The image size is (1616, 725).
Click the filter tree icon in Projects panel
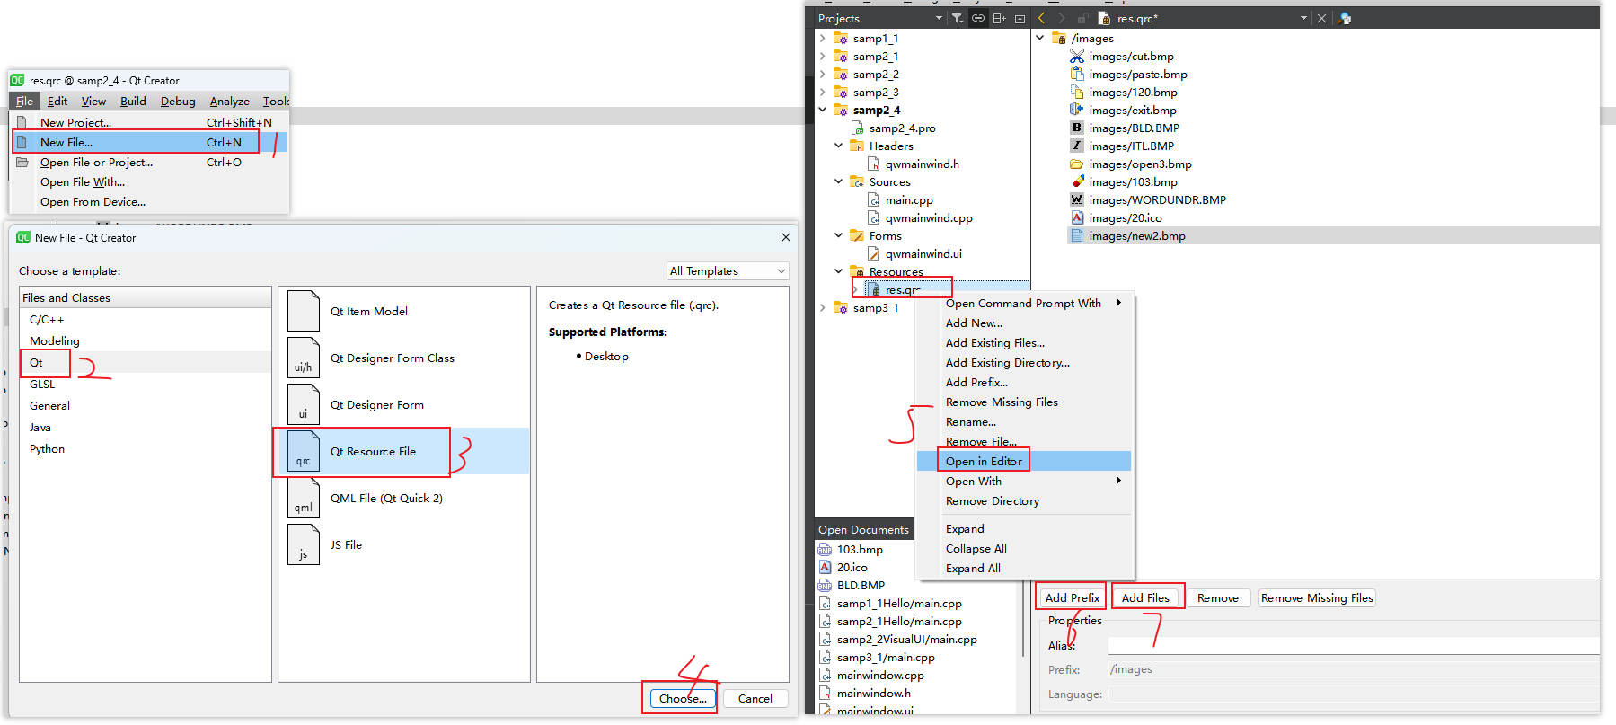click(x=958, y=18)
